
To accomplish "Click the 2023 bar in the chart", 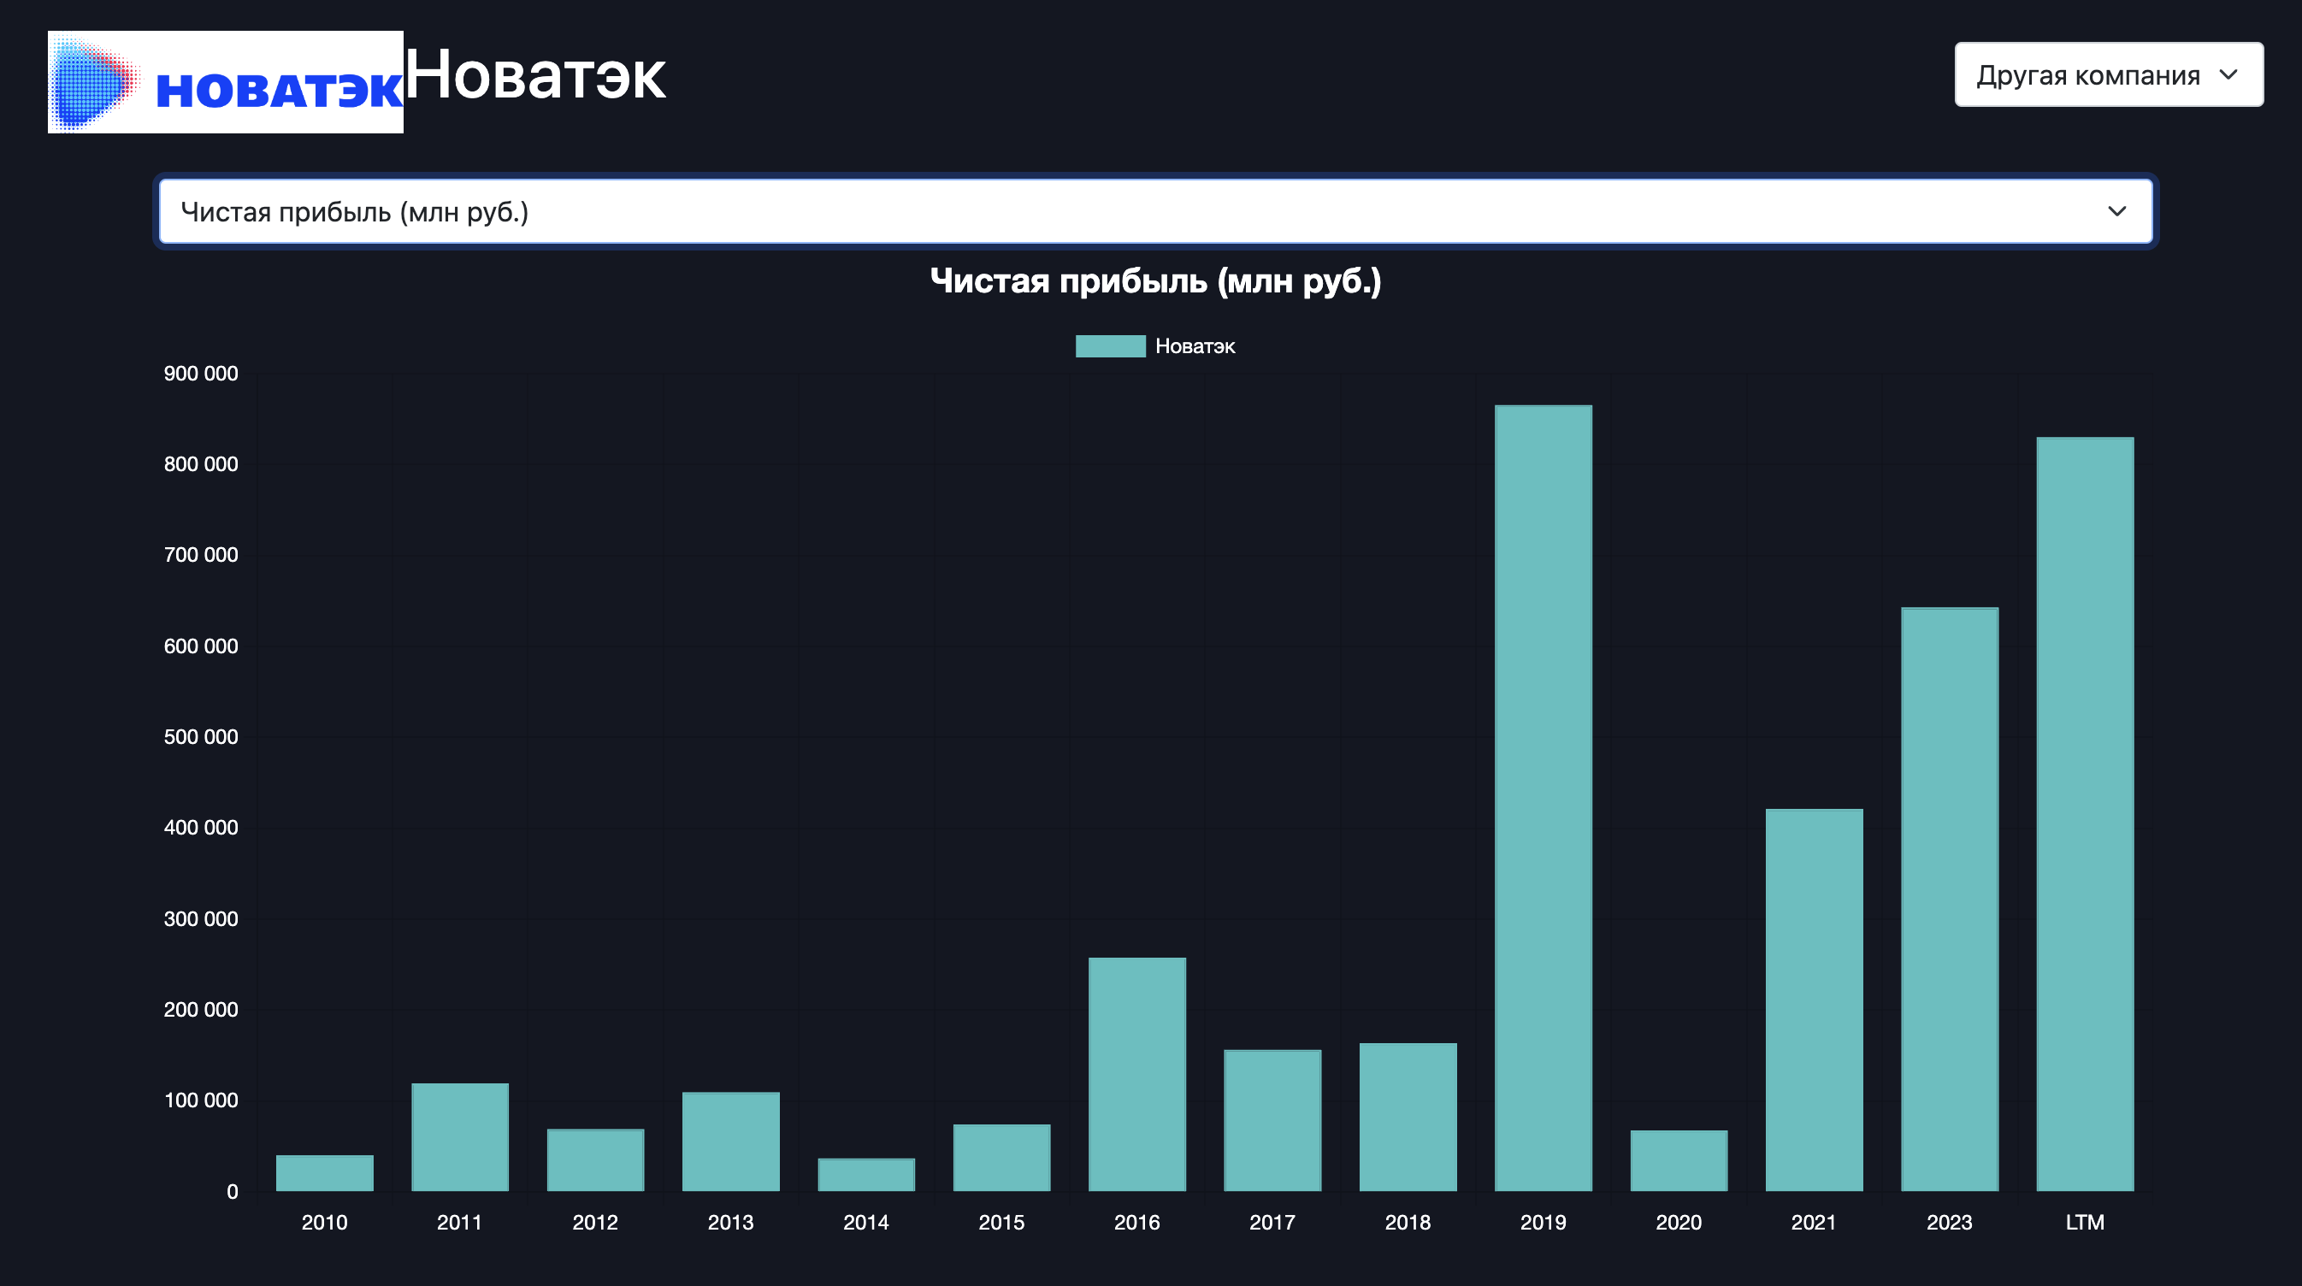I will point(1950,899).
